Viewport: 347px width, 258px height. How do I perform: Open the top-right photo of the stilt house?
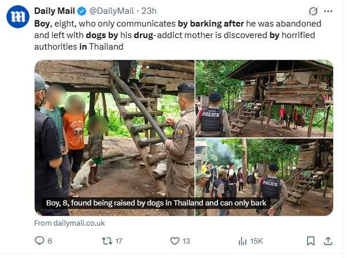[x=264, y=98]
